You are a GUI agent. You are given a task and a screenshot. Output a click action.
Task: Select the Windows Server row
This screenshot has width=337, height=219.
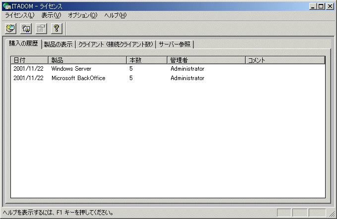coord(168,69)
